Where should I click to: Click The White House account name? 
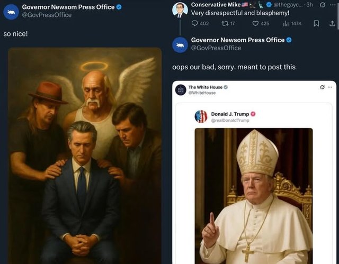(205, 87)
